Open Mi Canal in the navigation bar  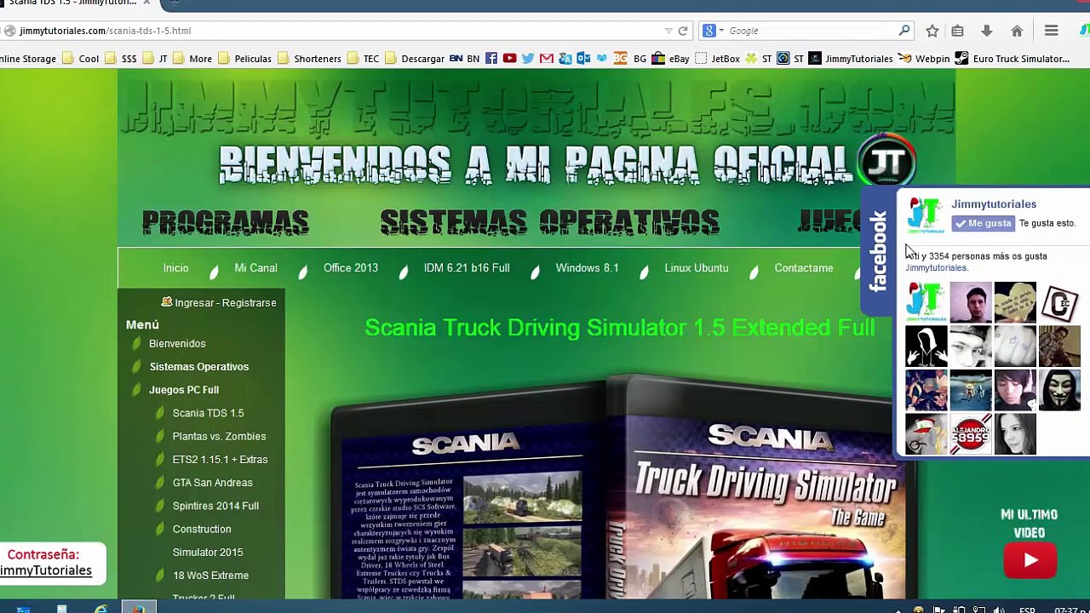(255, 267)
